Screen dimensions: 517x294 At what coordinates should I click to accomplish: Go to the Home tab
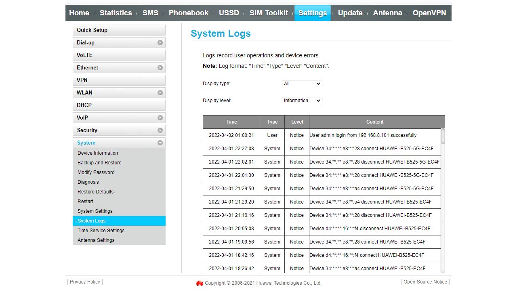pyautogui.click(x=79, y=13)
